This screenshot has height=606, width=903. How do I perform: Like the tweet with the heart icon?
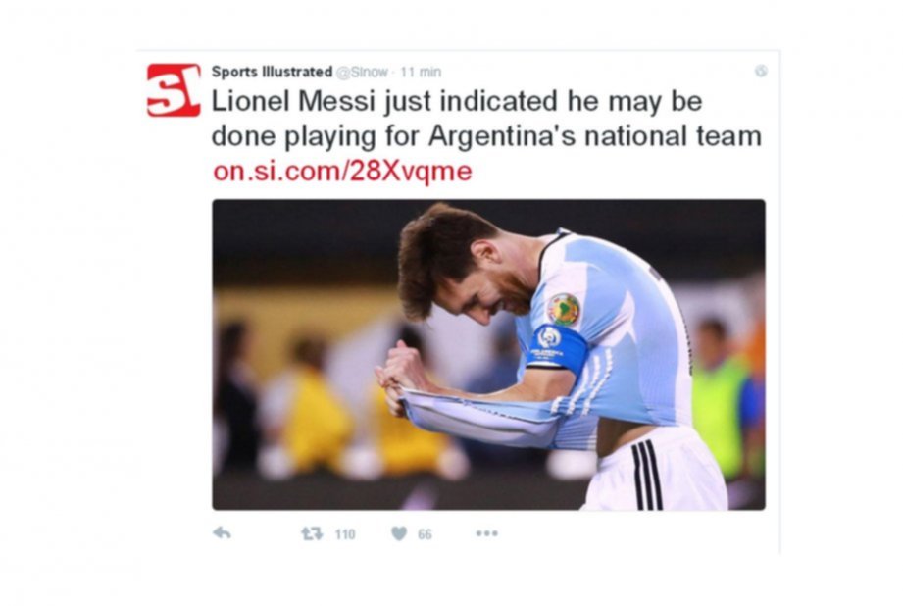[x=399, y=534]
